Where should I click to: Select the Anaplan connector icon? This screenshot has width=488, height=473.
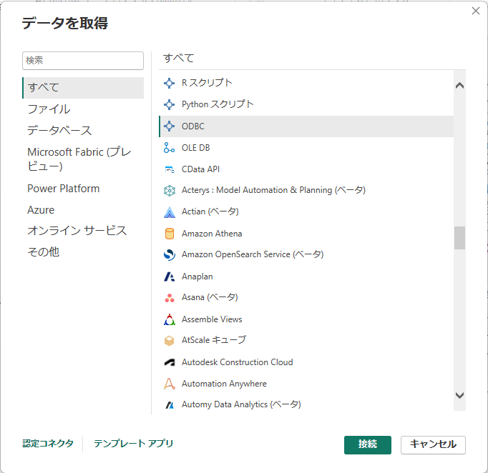click(170, 277)
